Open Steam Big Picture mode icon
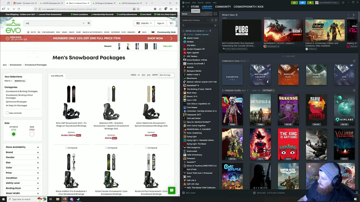 (x=343, y=3)
